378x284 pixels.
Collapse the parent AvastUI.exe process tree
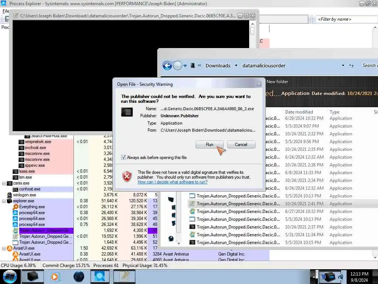coord(4,248)
